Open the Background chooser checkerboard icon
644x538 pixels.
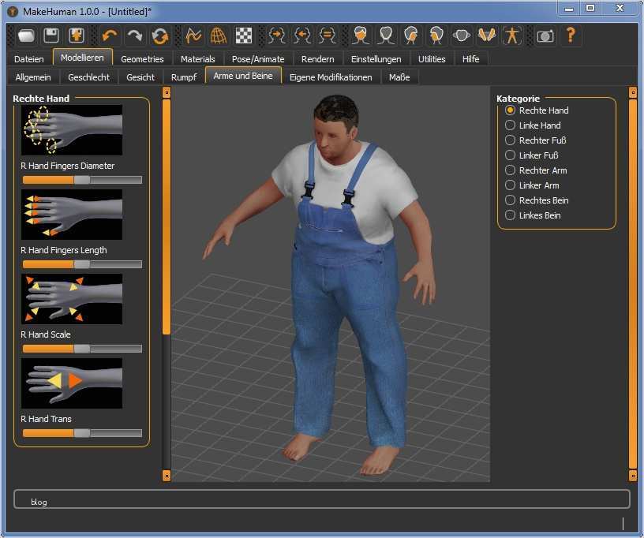[x=243, y=35]
